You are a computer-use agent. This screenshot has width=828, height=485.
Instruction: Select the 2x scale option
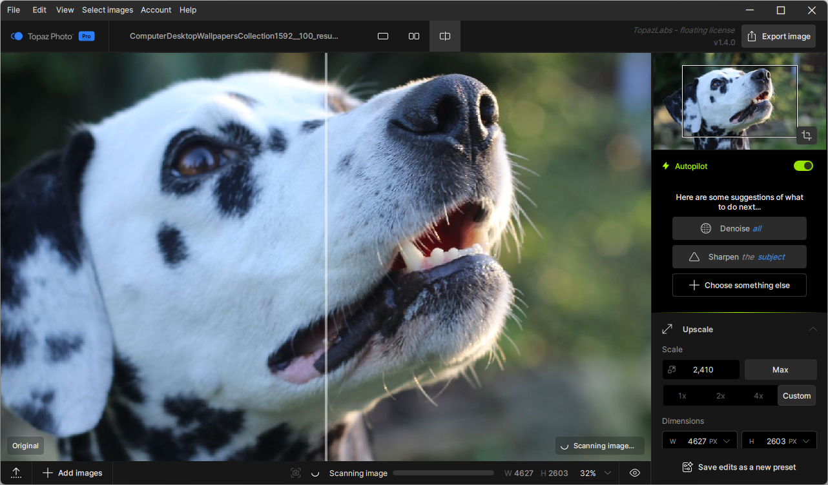[720, 395]
